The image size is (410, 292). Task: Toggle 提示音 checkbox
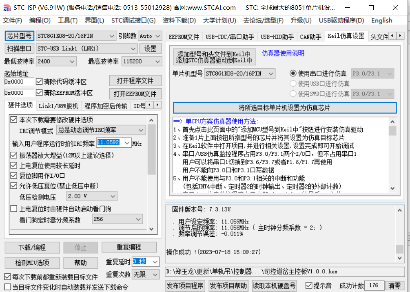[309, 285]
